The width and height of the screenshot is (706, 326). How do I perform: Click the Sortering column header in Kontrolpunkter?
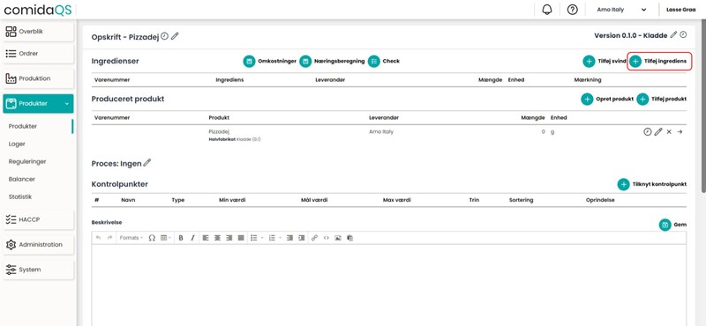521,200
